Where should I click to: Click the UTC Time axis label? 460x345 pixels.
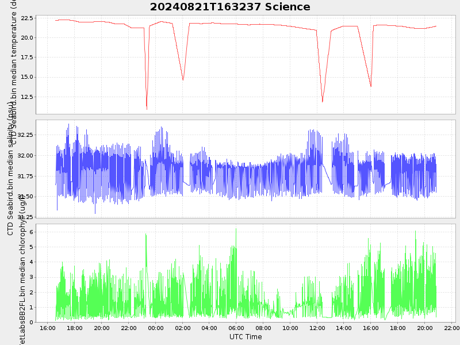click(x=246, y=337)
